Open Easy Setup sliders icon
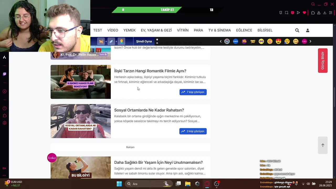Image resolution: width=336 pixels, height=189 pixels. click(x=331, y=13)
